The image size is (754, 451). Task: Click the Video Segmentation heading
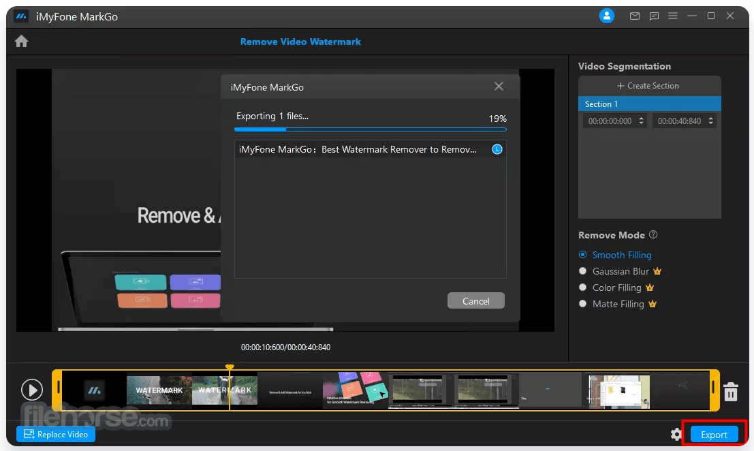(x=624, y=66)
